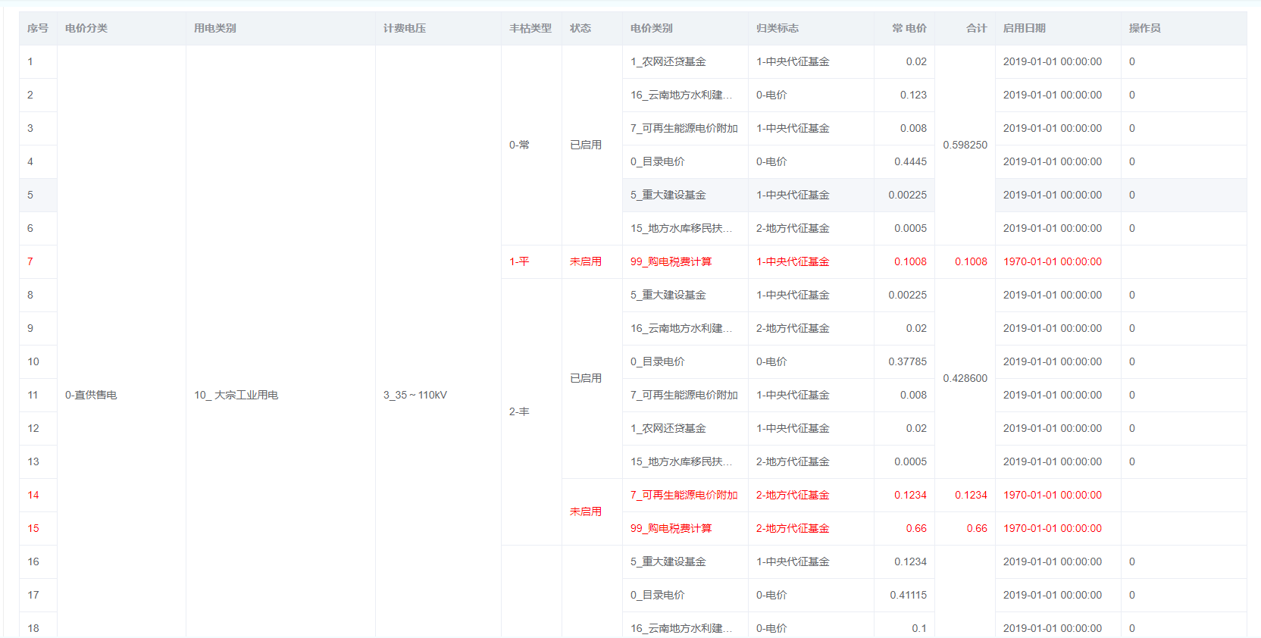The width and height of the screenshot is (1261, 638).
Task: Select price value 0.123 in row 2
Action: 914,95
